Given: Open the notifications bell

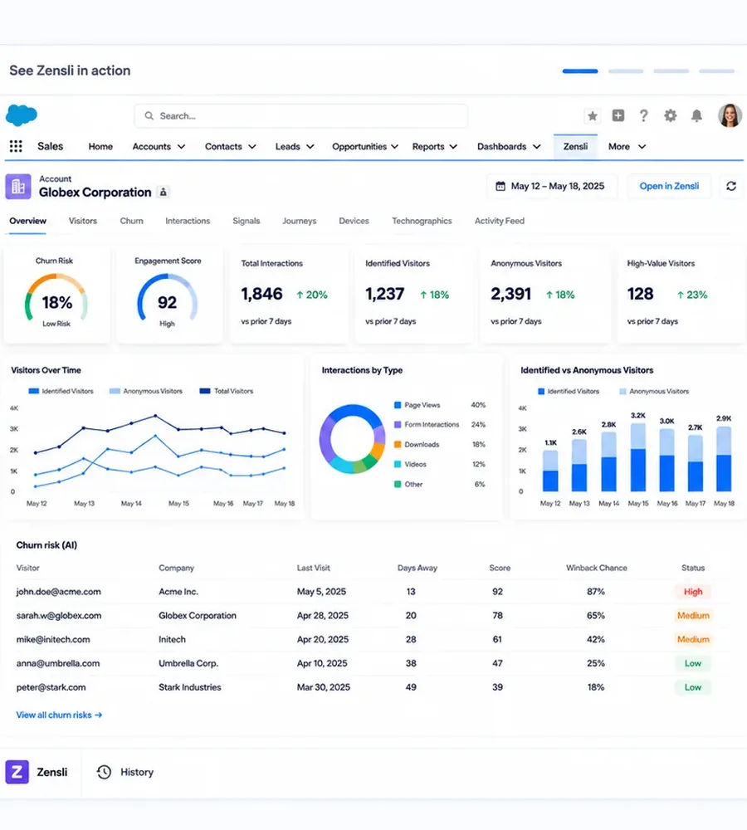Looking at the screenshot, I should tap(696, 115).
